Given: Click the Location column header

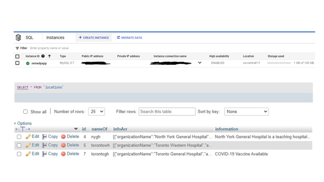Looking at the screenshot, I should [248, 56].
